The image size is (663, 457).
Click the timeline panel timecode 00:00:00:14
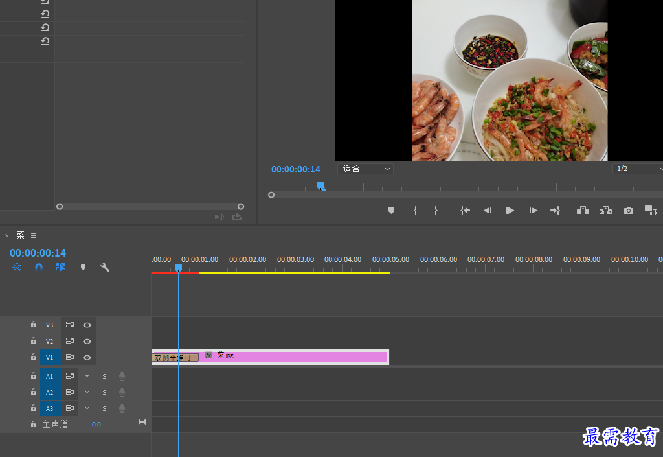coord(38,253)
